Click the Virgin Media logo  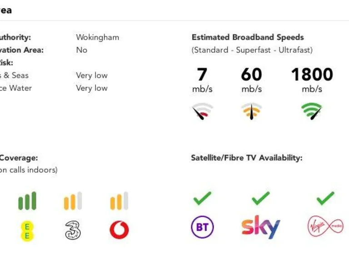325,227
